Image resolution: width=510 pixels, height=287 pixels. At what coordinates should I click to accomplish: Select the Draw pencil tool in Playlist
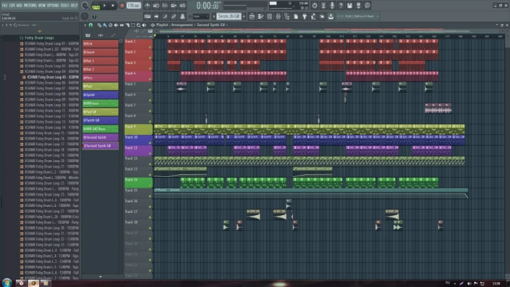point(99,25)
